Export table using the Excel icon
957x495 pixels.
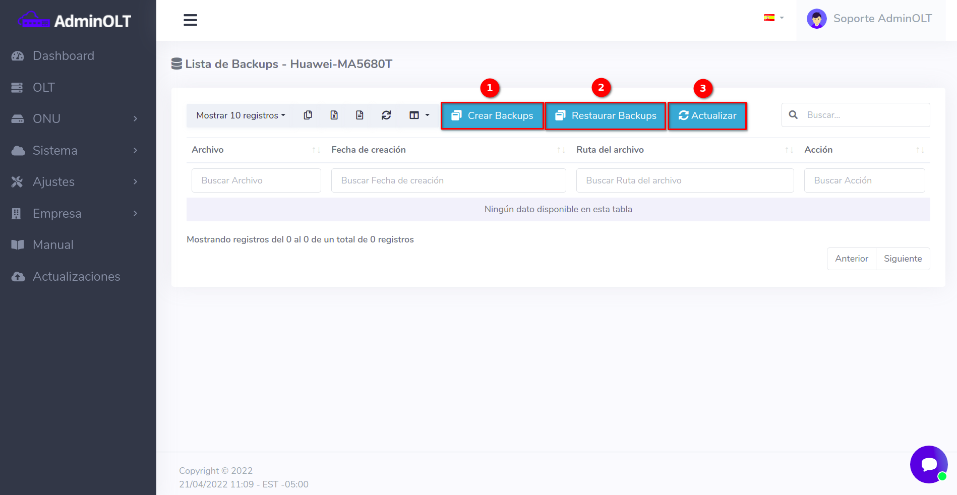pyautogui.click(x=334, y=115)
